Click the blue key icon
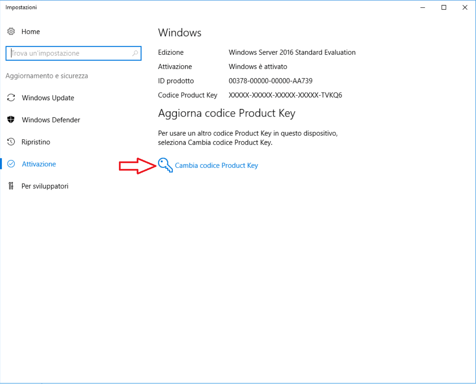Viewport: 476px width, 384px height. coord(165,165)
